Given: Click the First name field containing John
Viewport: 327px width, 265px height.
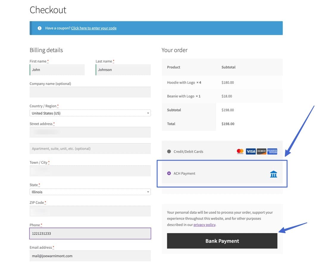Looking at the screenshot, I should (57, 70).
